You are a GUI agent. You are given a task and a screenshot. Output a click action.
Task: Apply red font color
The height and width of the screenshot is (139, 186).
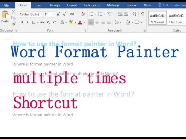coord(80,22)
